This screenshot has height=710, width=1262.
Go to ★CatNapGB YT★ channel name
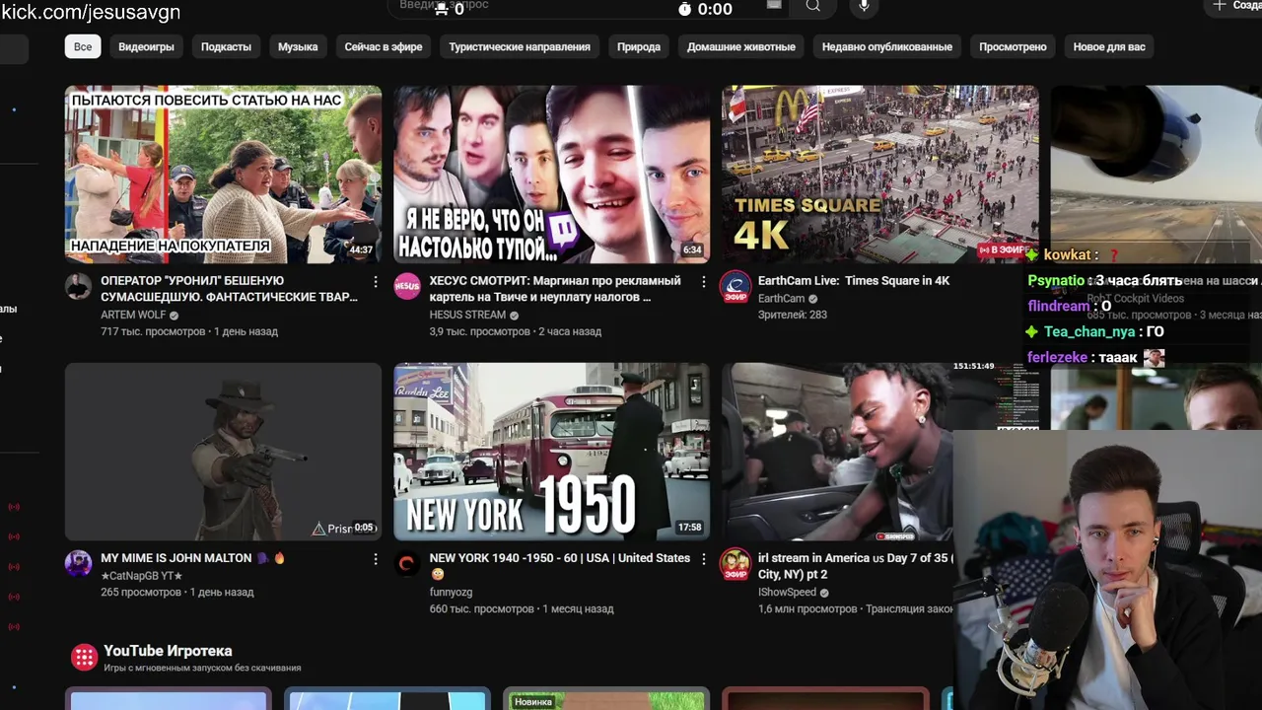142,576
